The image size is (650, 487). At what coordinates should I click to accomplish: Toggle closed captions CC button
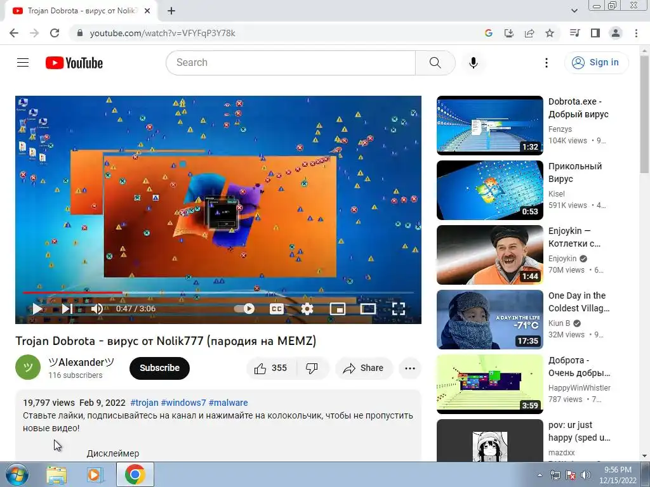[x=277, y=309]
